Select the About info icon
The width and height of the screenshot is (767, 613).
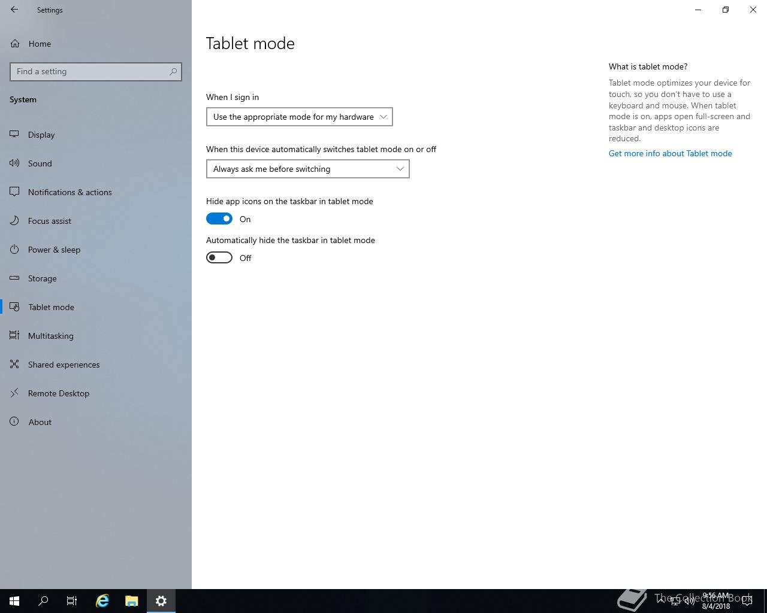pyautogui.click(x=14, y=422)
